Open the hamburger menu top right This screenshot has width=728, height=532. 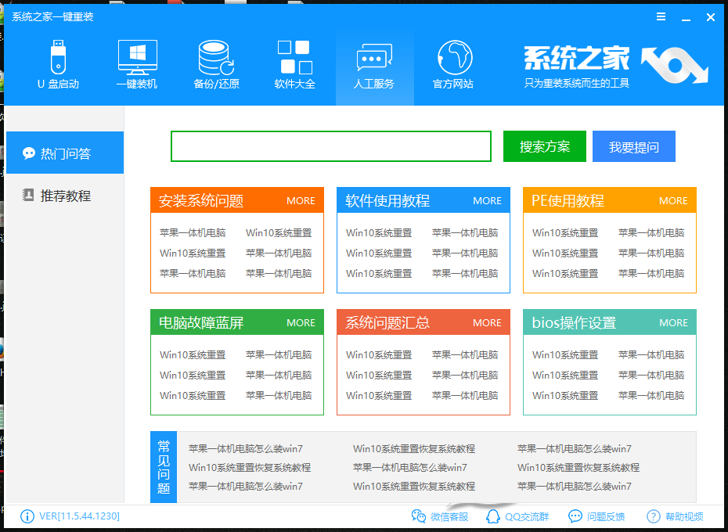pyautogui.click(x=661, y=16)
